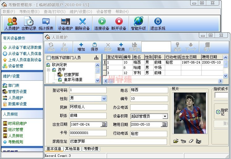The image size is (231, 159).
Task: Open the 考勤处理(E) menu
Action: (29, 12)
